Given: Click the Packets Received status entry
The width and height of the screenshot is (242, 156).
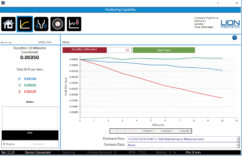Looking at the screenshot, I should pos(102,153).
